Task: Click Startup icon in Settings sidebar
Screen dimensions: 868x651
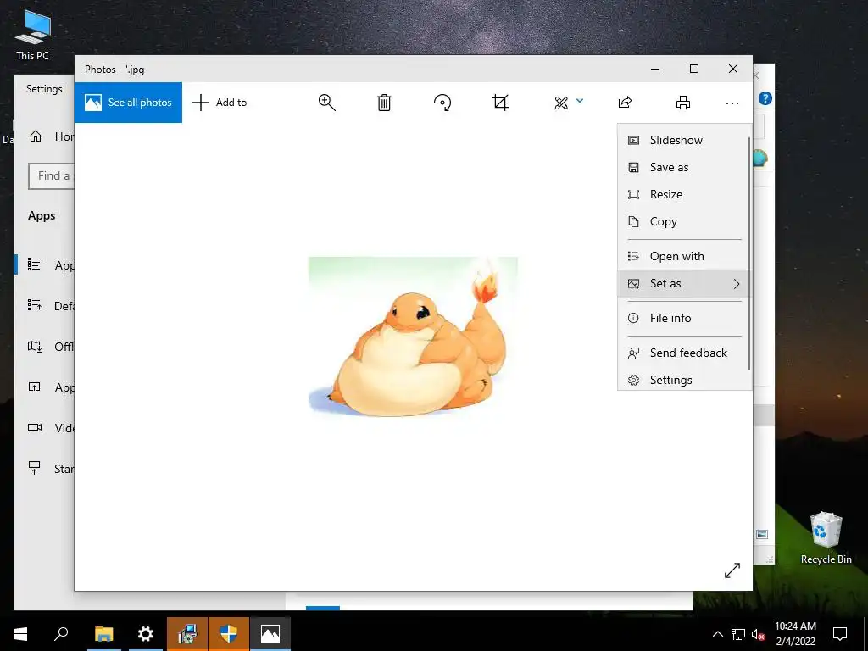Action: pyautogui.click(x=34, y=468)
